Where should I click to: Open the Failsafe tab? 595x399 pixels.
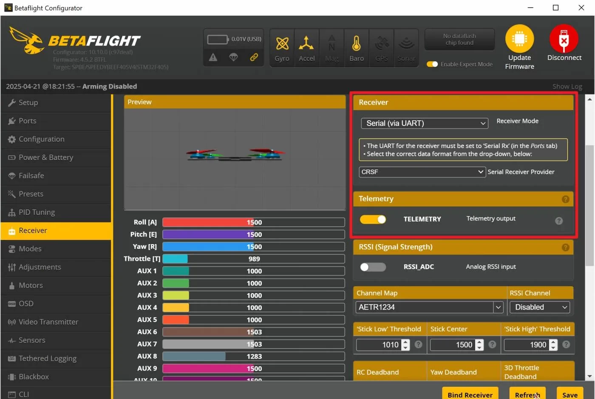click(56, 176)
